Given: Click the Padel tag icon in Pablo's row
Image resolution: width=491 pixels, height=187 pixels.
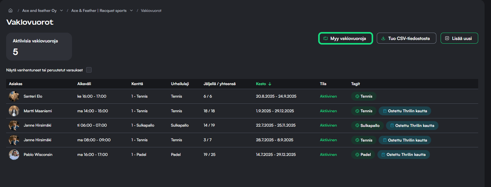Looking at the screenshot, I should (x=357, y=155).
